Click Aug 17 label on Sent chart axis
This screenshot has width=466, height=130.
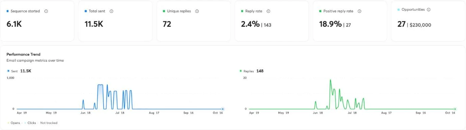[154, 113]
